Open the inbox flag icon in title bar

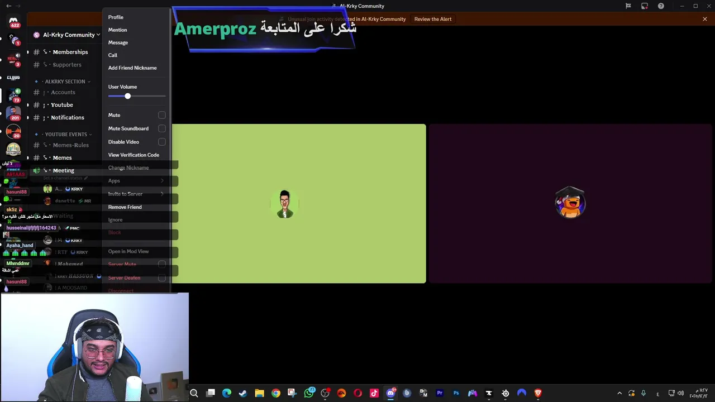pyautogui.click(x=628, y=6)
